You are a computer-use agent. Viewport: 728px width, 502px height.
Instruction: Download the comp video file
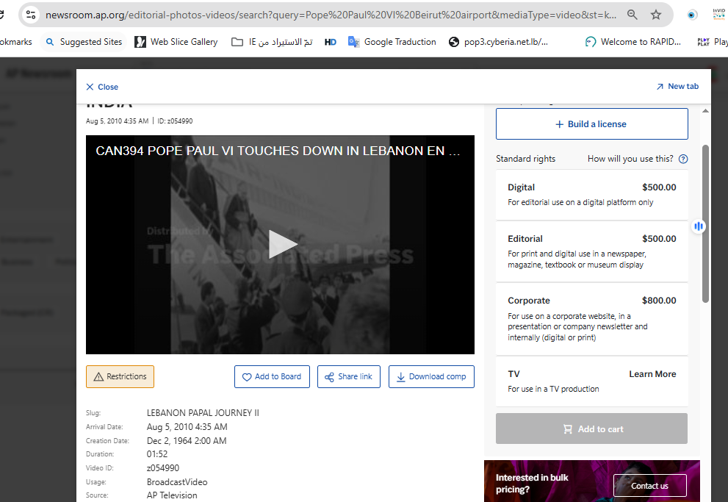[431, 376]
